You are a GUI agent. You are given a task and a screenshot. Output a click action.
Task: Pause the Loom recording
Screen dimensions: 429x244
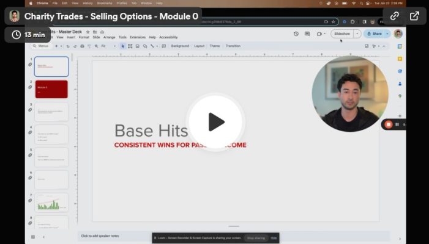pyautogui.click(x=397, y=124)
